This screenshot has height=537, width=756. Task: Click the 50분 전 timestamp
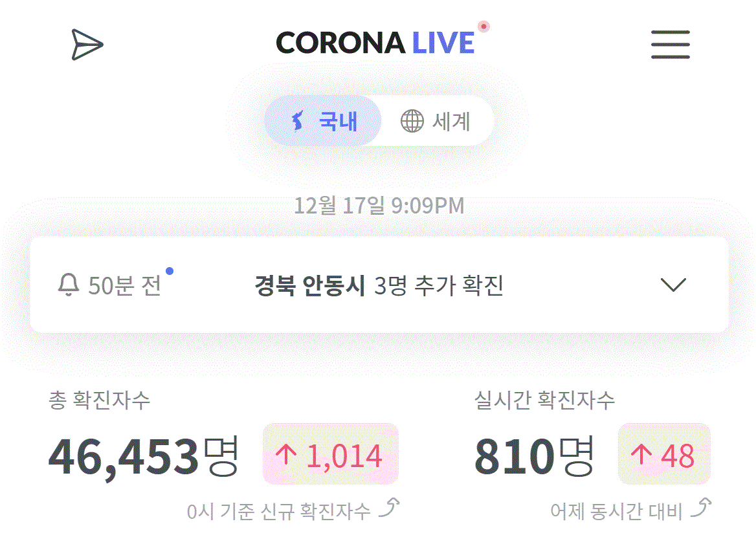point(124,285)
